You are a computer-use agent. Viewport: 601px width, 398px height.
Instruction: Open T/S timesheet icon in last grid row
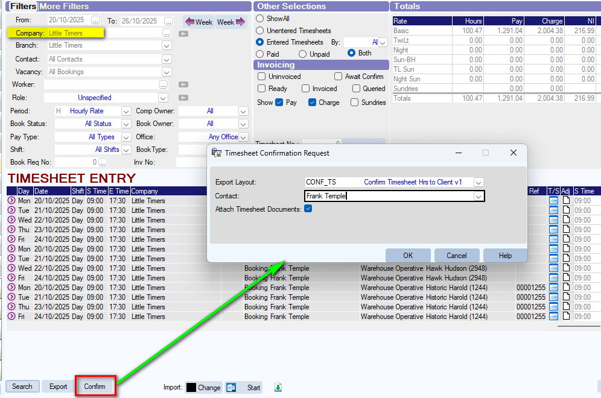[x=553, y=316]
